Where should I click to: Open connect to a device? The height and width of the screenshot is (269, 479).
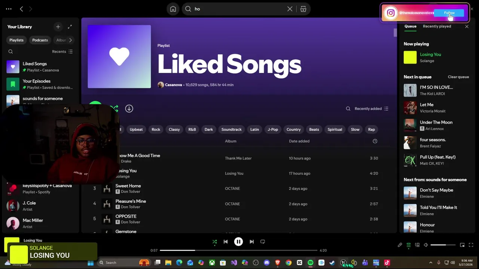(x=417, y=245)
